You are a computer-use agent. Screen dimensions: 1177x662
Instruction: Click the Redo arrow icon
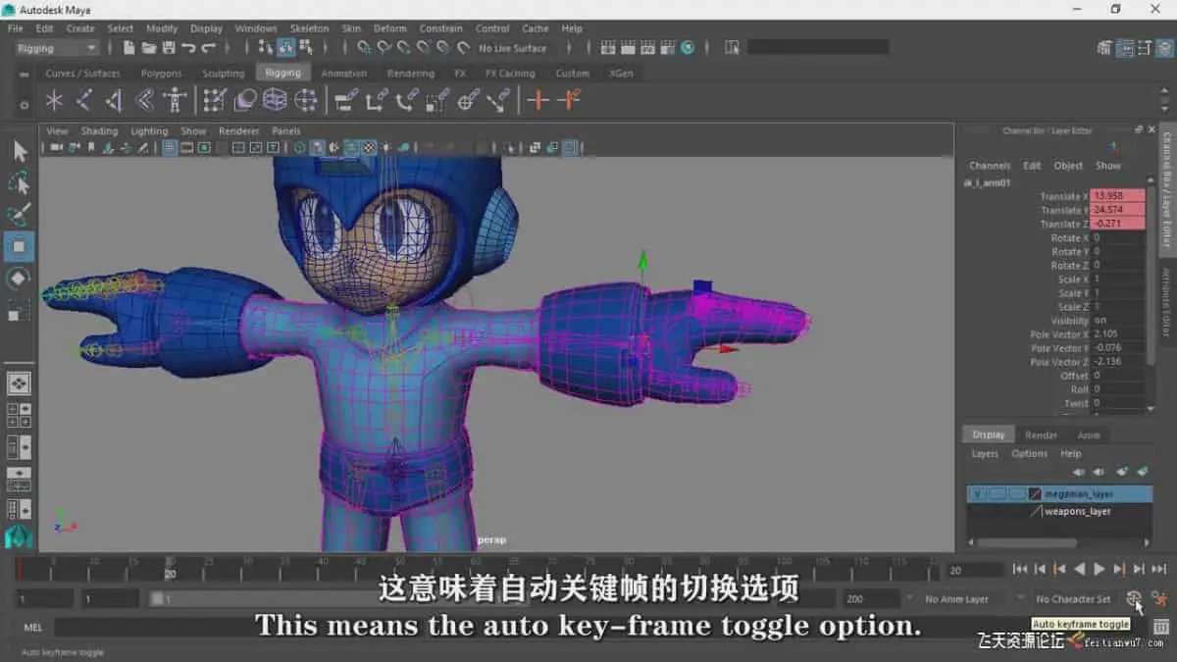208,47
